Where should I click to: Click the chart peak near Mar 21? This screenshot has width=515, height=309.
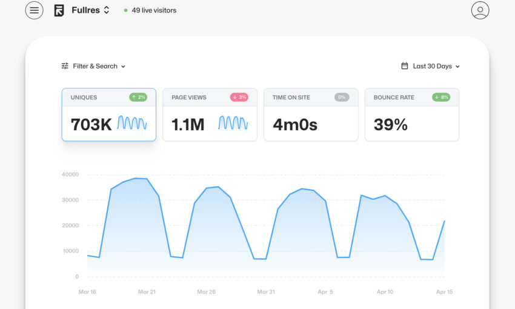point(141,179)
